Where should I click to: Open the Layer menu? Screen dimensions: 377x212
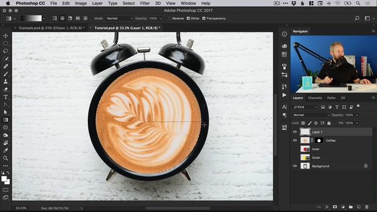click(97, 4)
